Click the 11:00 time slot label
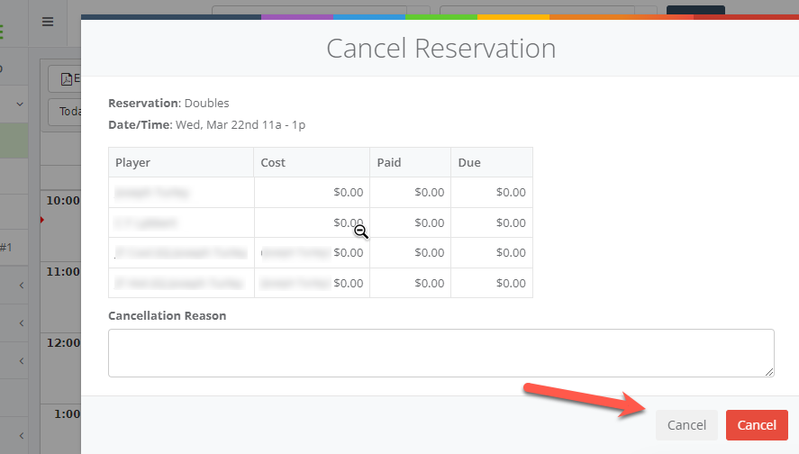This screenshot has width=799, height=454. coord(61,271)
